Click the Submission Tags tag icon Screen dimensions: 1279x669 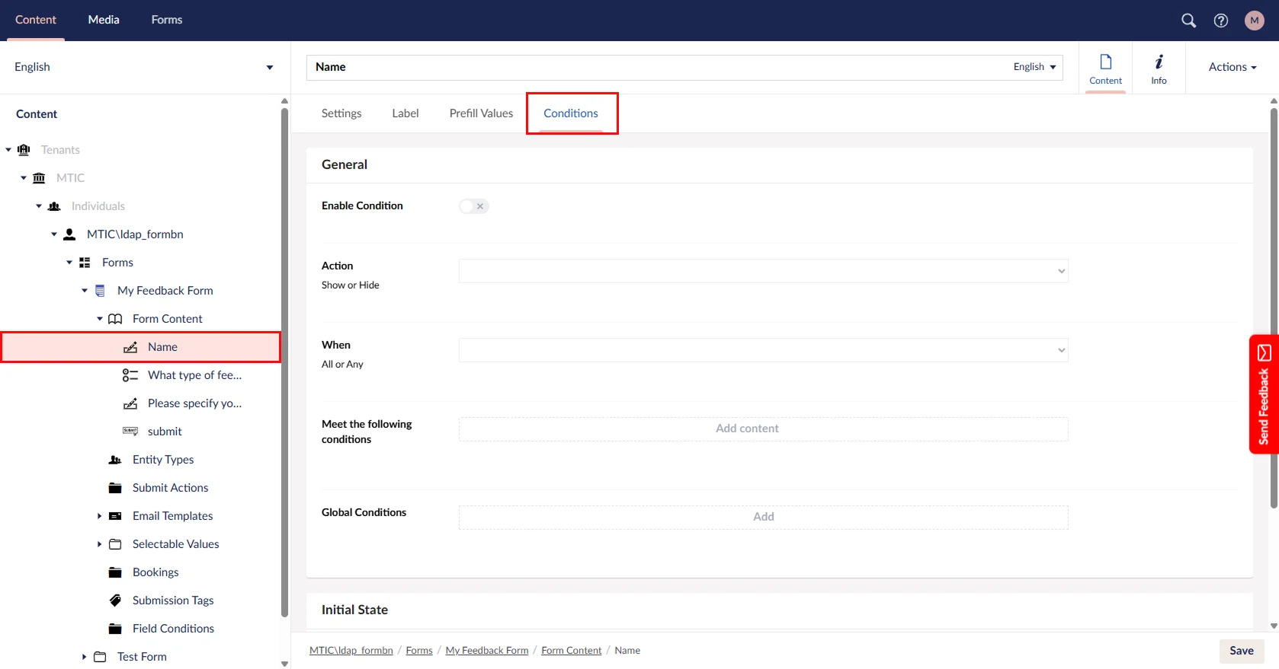coord(115,601)
